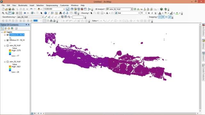Switch to List By Selection view

[12, 28]
